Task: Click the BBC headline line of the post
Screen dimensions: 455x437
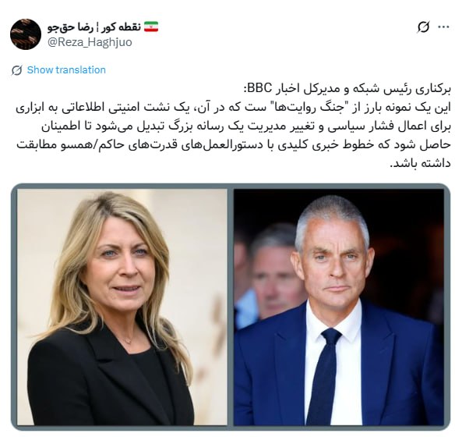Action: click(347, 89)
